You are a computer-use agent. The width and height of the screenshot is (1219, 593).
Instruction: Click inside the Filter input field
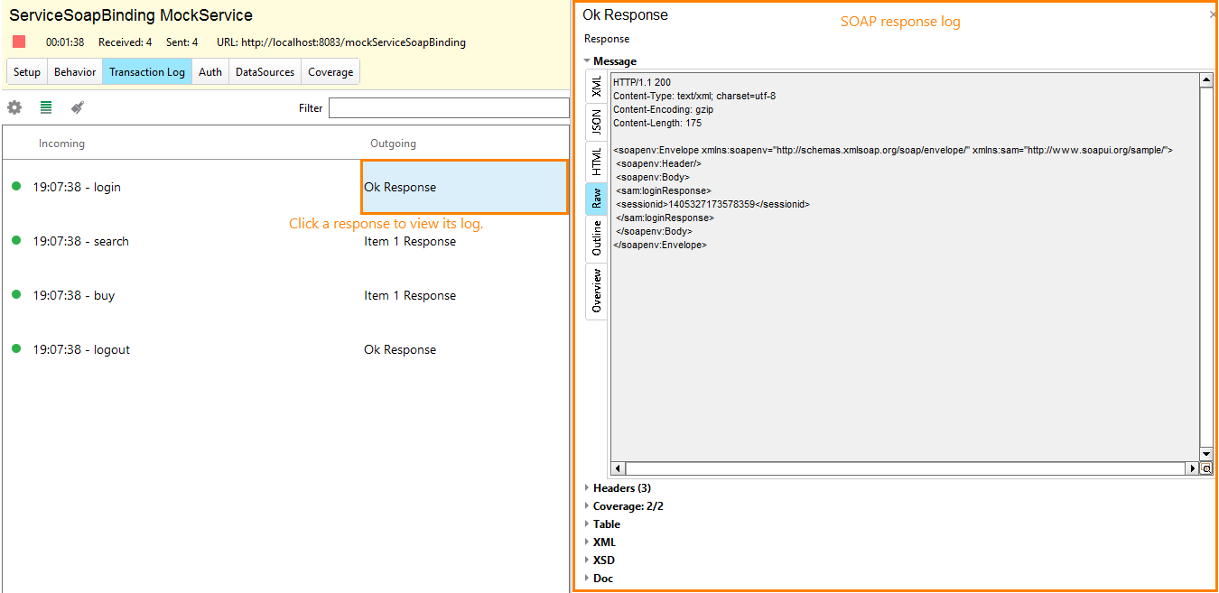[449, 107]
